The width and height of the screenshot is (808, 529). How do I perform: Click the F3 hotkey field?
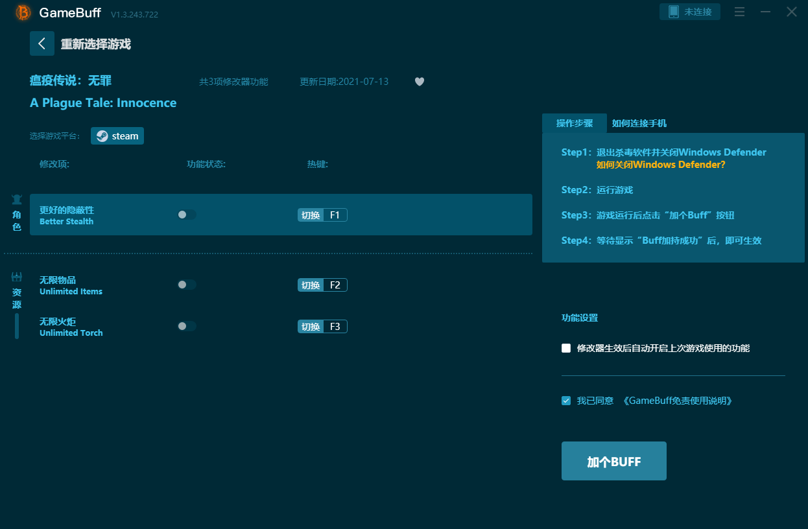(x=335, y=327)
